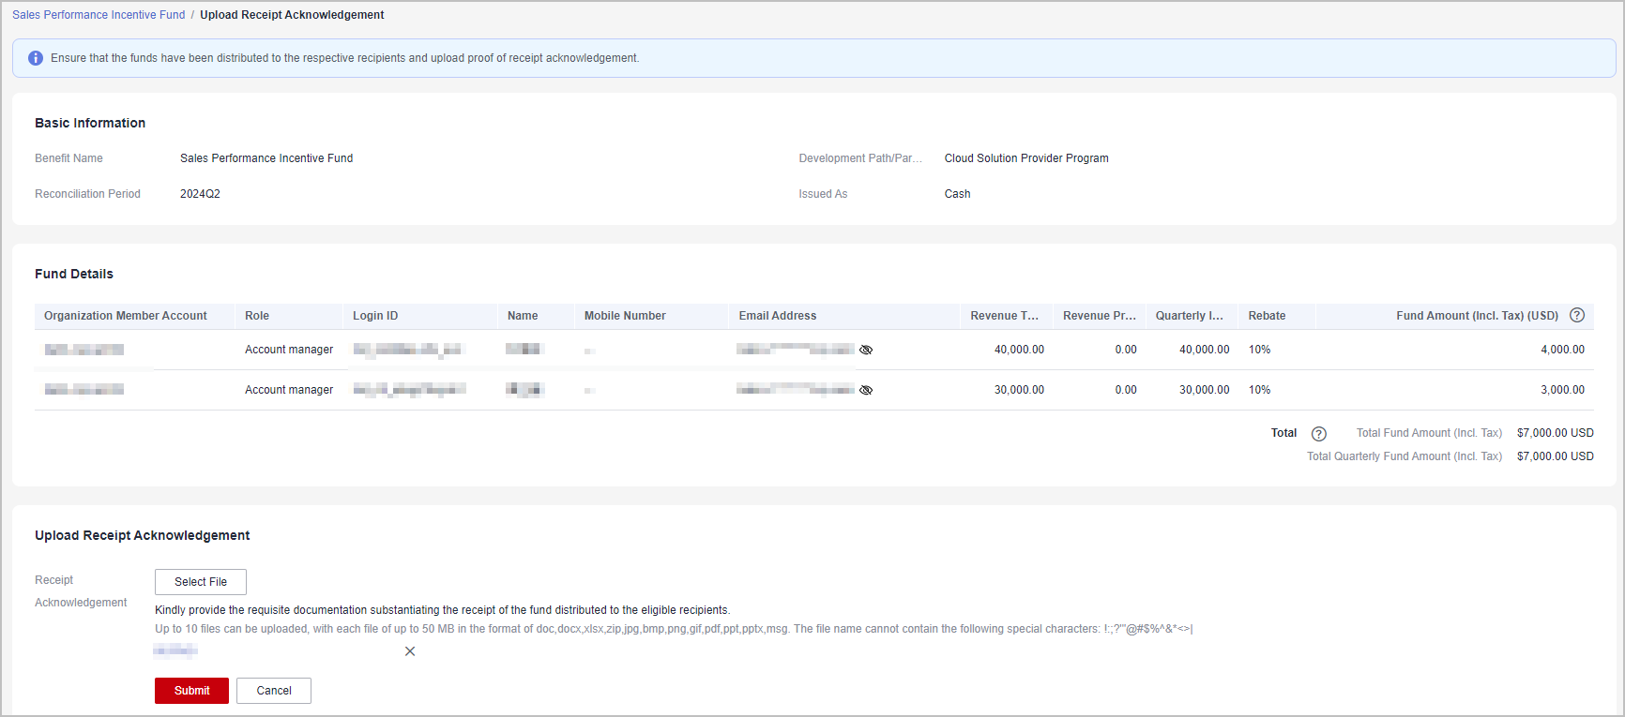
Task: Click the Rebate column header
Action: point(1267,316)
